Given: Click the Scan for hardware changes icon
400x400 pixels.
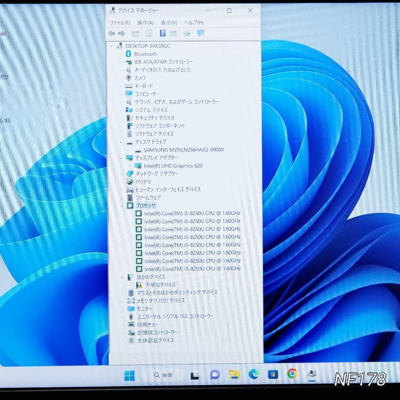Looking at the screenshot, I should 201,33.
